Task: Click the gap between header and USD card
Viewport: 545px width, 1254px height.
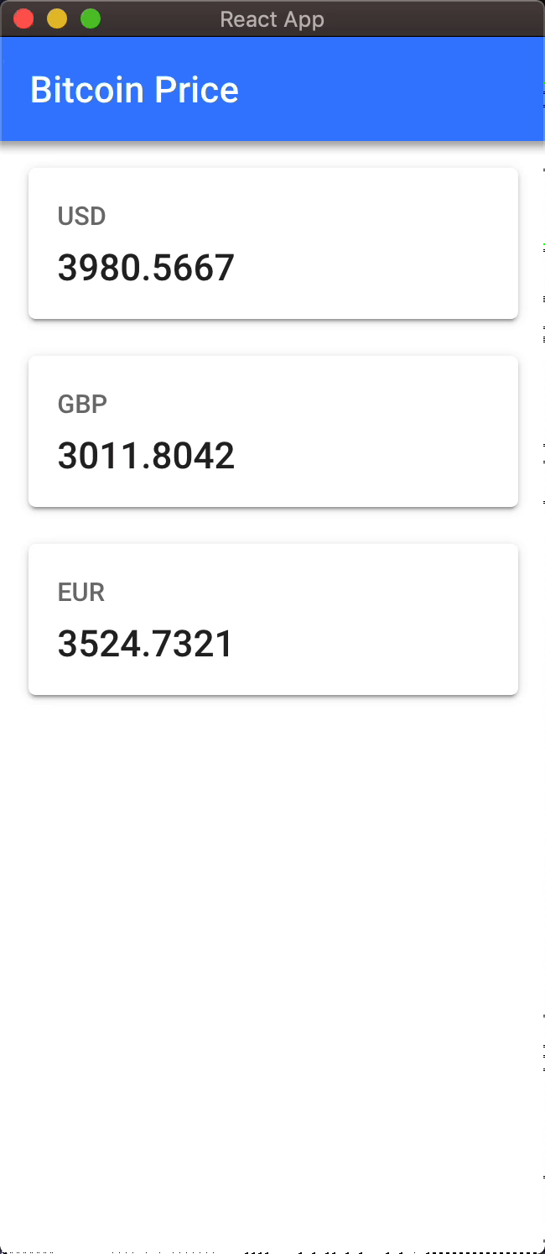Action: click(272, 156)
